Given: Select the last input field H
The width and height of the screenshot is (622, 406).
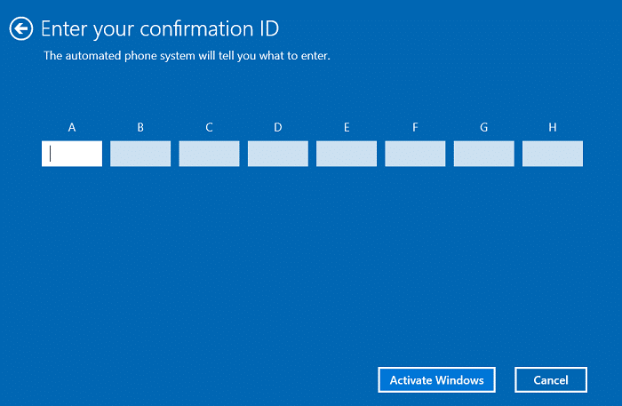Looking at the screenshot, I should click(x=552, y=154).
